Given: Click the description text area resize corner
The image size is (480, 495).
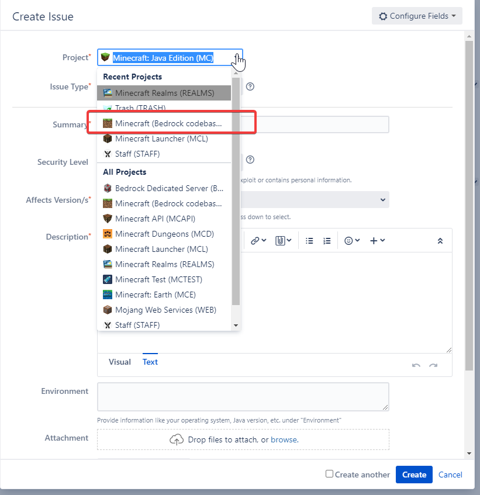Looking at the screenshot, I should tap(449, 350).
